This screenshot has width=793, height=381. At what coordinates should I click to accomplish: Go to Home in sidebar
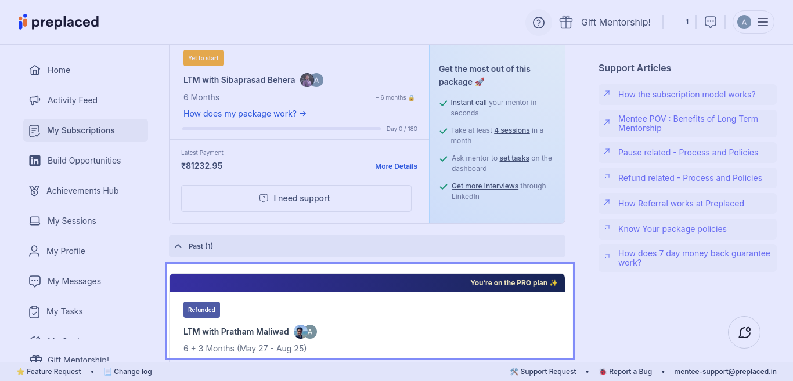pos(59,70)
